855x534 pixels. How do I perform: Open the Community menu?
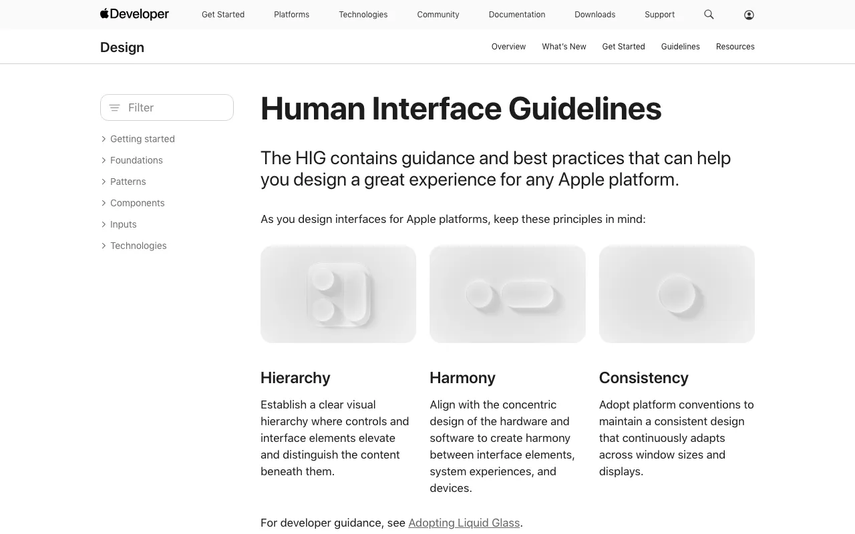438,15
